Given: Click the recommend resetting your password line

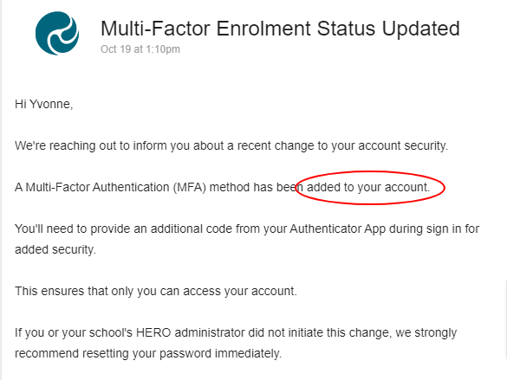Looking at the screenshot, I should coord(148,353).
